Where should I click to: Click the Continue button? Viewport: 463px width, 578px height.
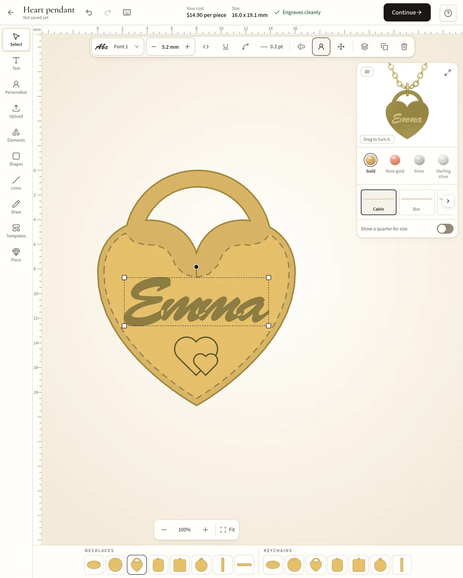[x=407, y=12]
